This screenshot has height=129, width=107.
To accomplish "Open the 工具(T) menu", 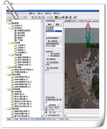I will 40,13.
